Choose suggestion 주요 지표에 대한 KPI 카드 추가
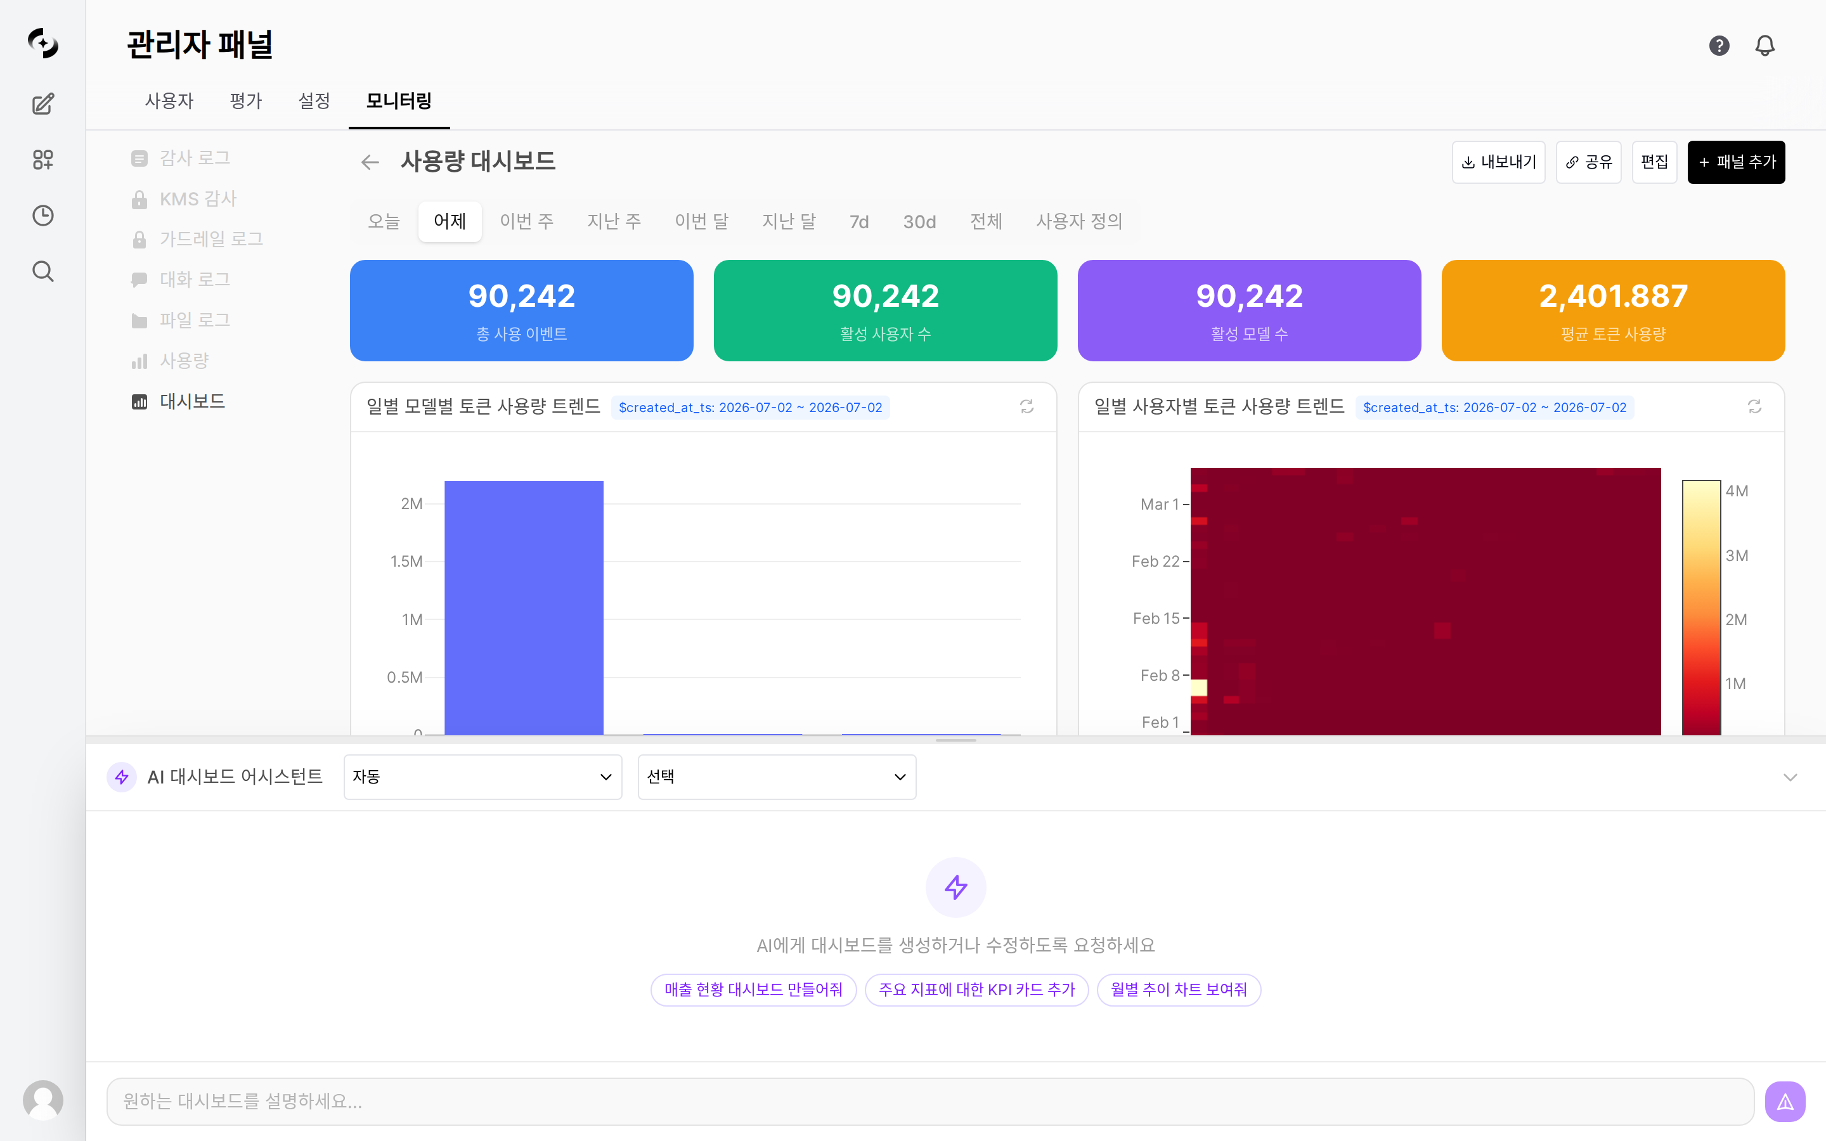Viewport: 1826px width, 1141px height. 976,990
